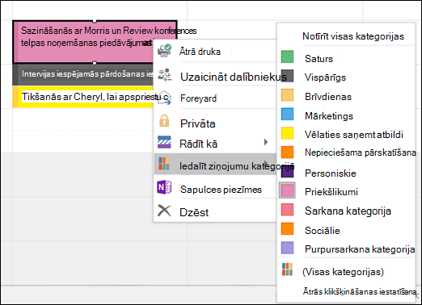Click the Uzaicināt dalībniekus people icon
Viewport: 422px width, 305px height.
164,75
